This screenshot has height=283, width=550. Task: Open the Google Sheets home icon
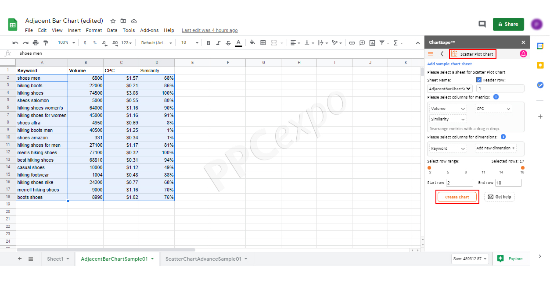[x=13, y=25]
